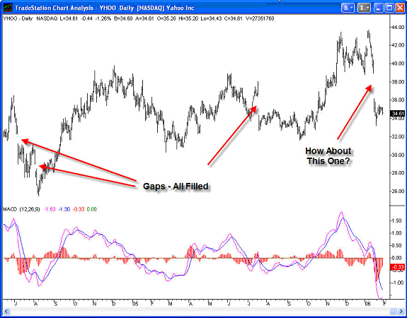Close the YHOO Chart Analysis window
Screen dimensions: 407x318
pyautogui.click(x=400, y=8)
